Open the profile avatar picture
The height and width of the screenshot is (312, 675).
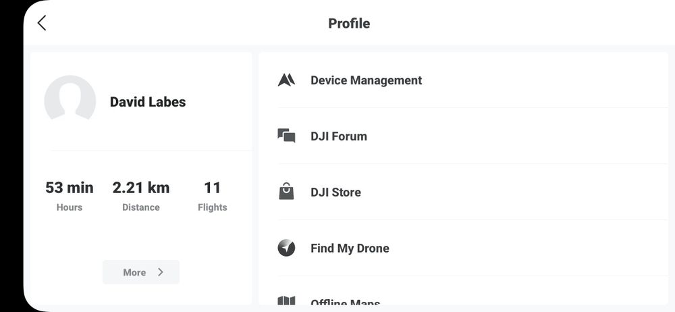point(70,98)
